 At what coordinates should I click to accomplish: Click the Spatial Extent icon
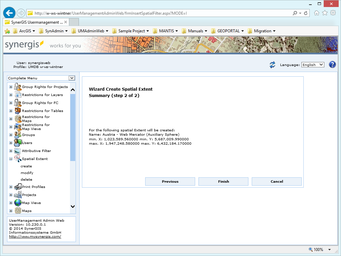tap(17, 159)
